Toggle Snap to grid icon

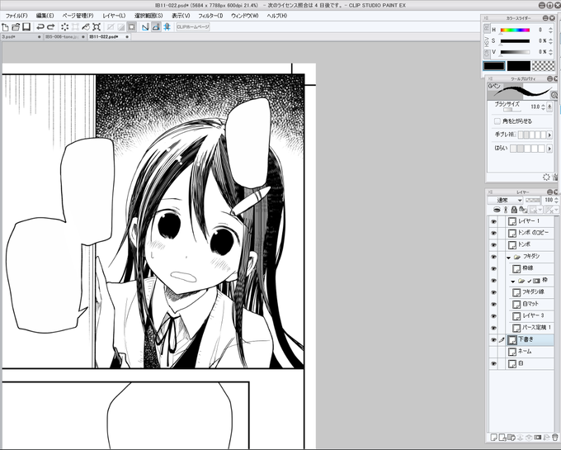click(x=167, y=27)
